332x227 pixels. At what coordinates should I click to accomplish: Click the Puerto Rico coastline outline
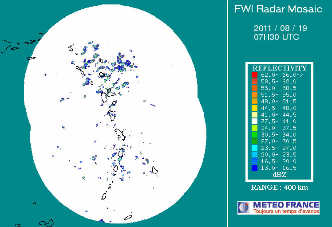pos(6,46)
